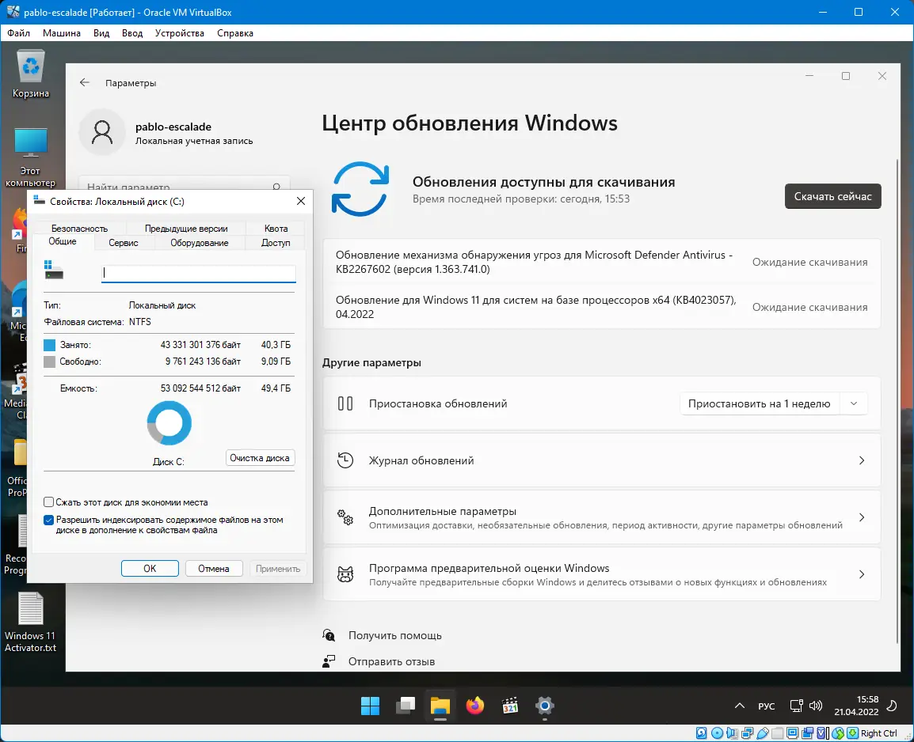
Task: Launch Firefox from the taskbar
Action: [475, 706]
